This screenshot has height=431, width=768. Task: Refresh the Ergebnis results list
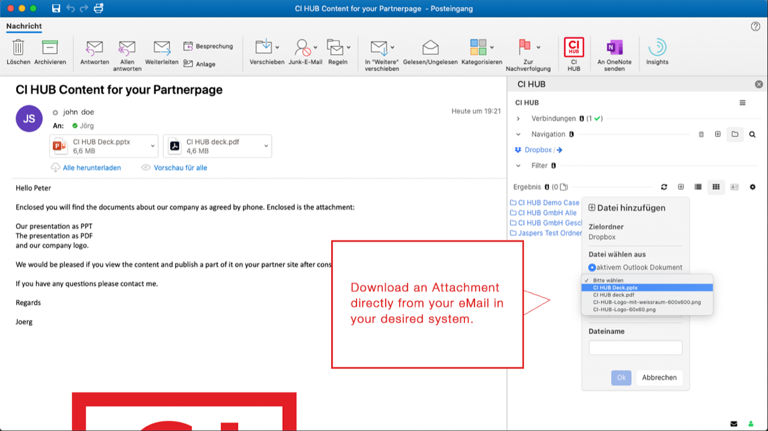664,187
